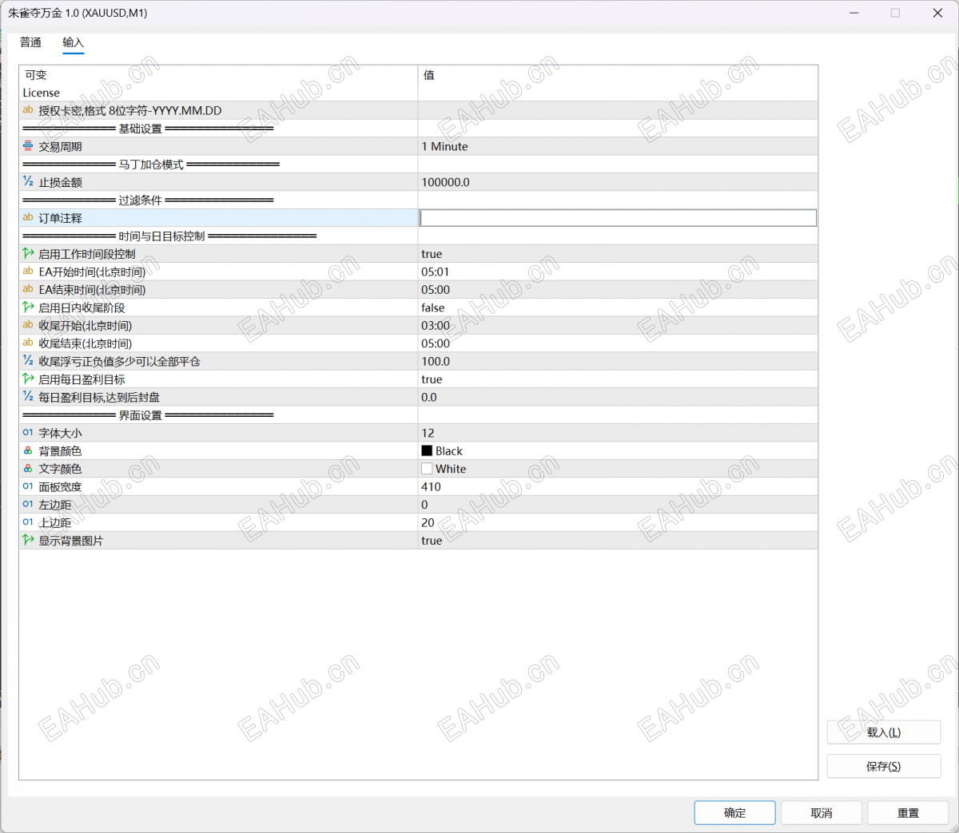Click the ab icon beside 订单注释

[28, 217]
